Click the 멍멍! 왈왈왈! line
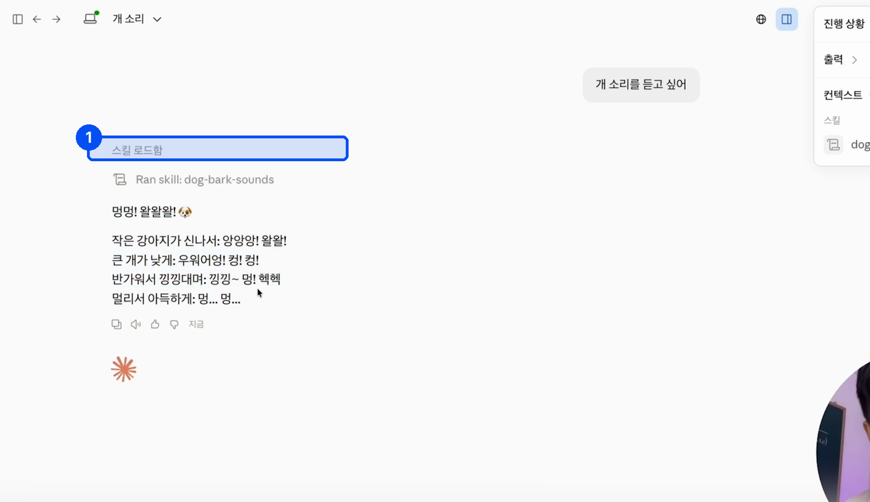This screenshot has height=502, width=870. point(152,211)
